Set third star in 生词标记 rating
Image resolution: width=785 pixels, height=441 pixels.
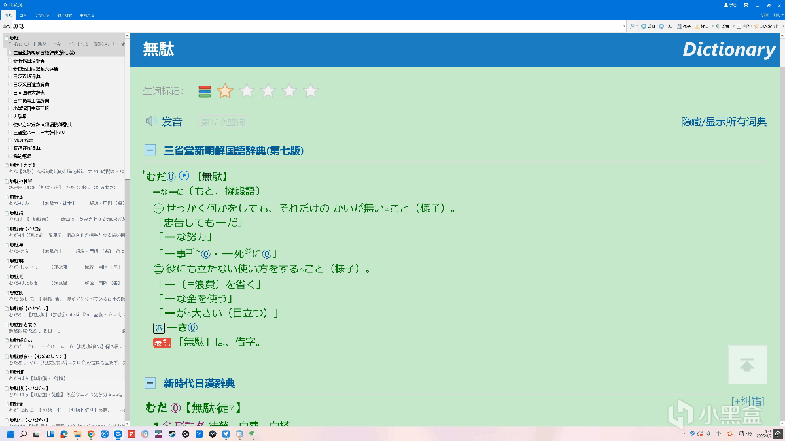click(268, 91)
